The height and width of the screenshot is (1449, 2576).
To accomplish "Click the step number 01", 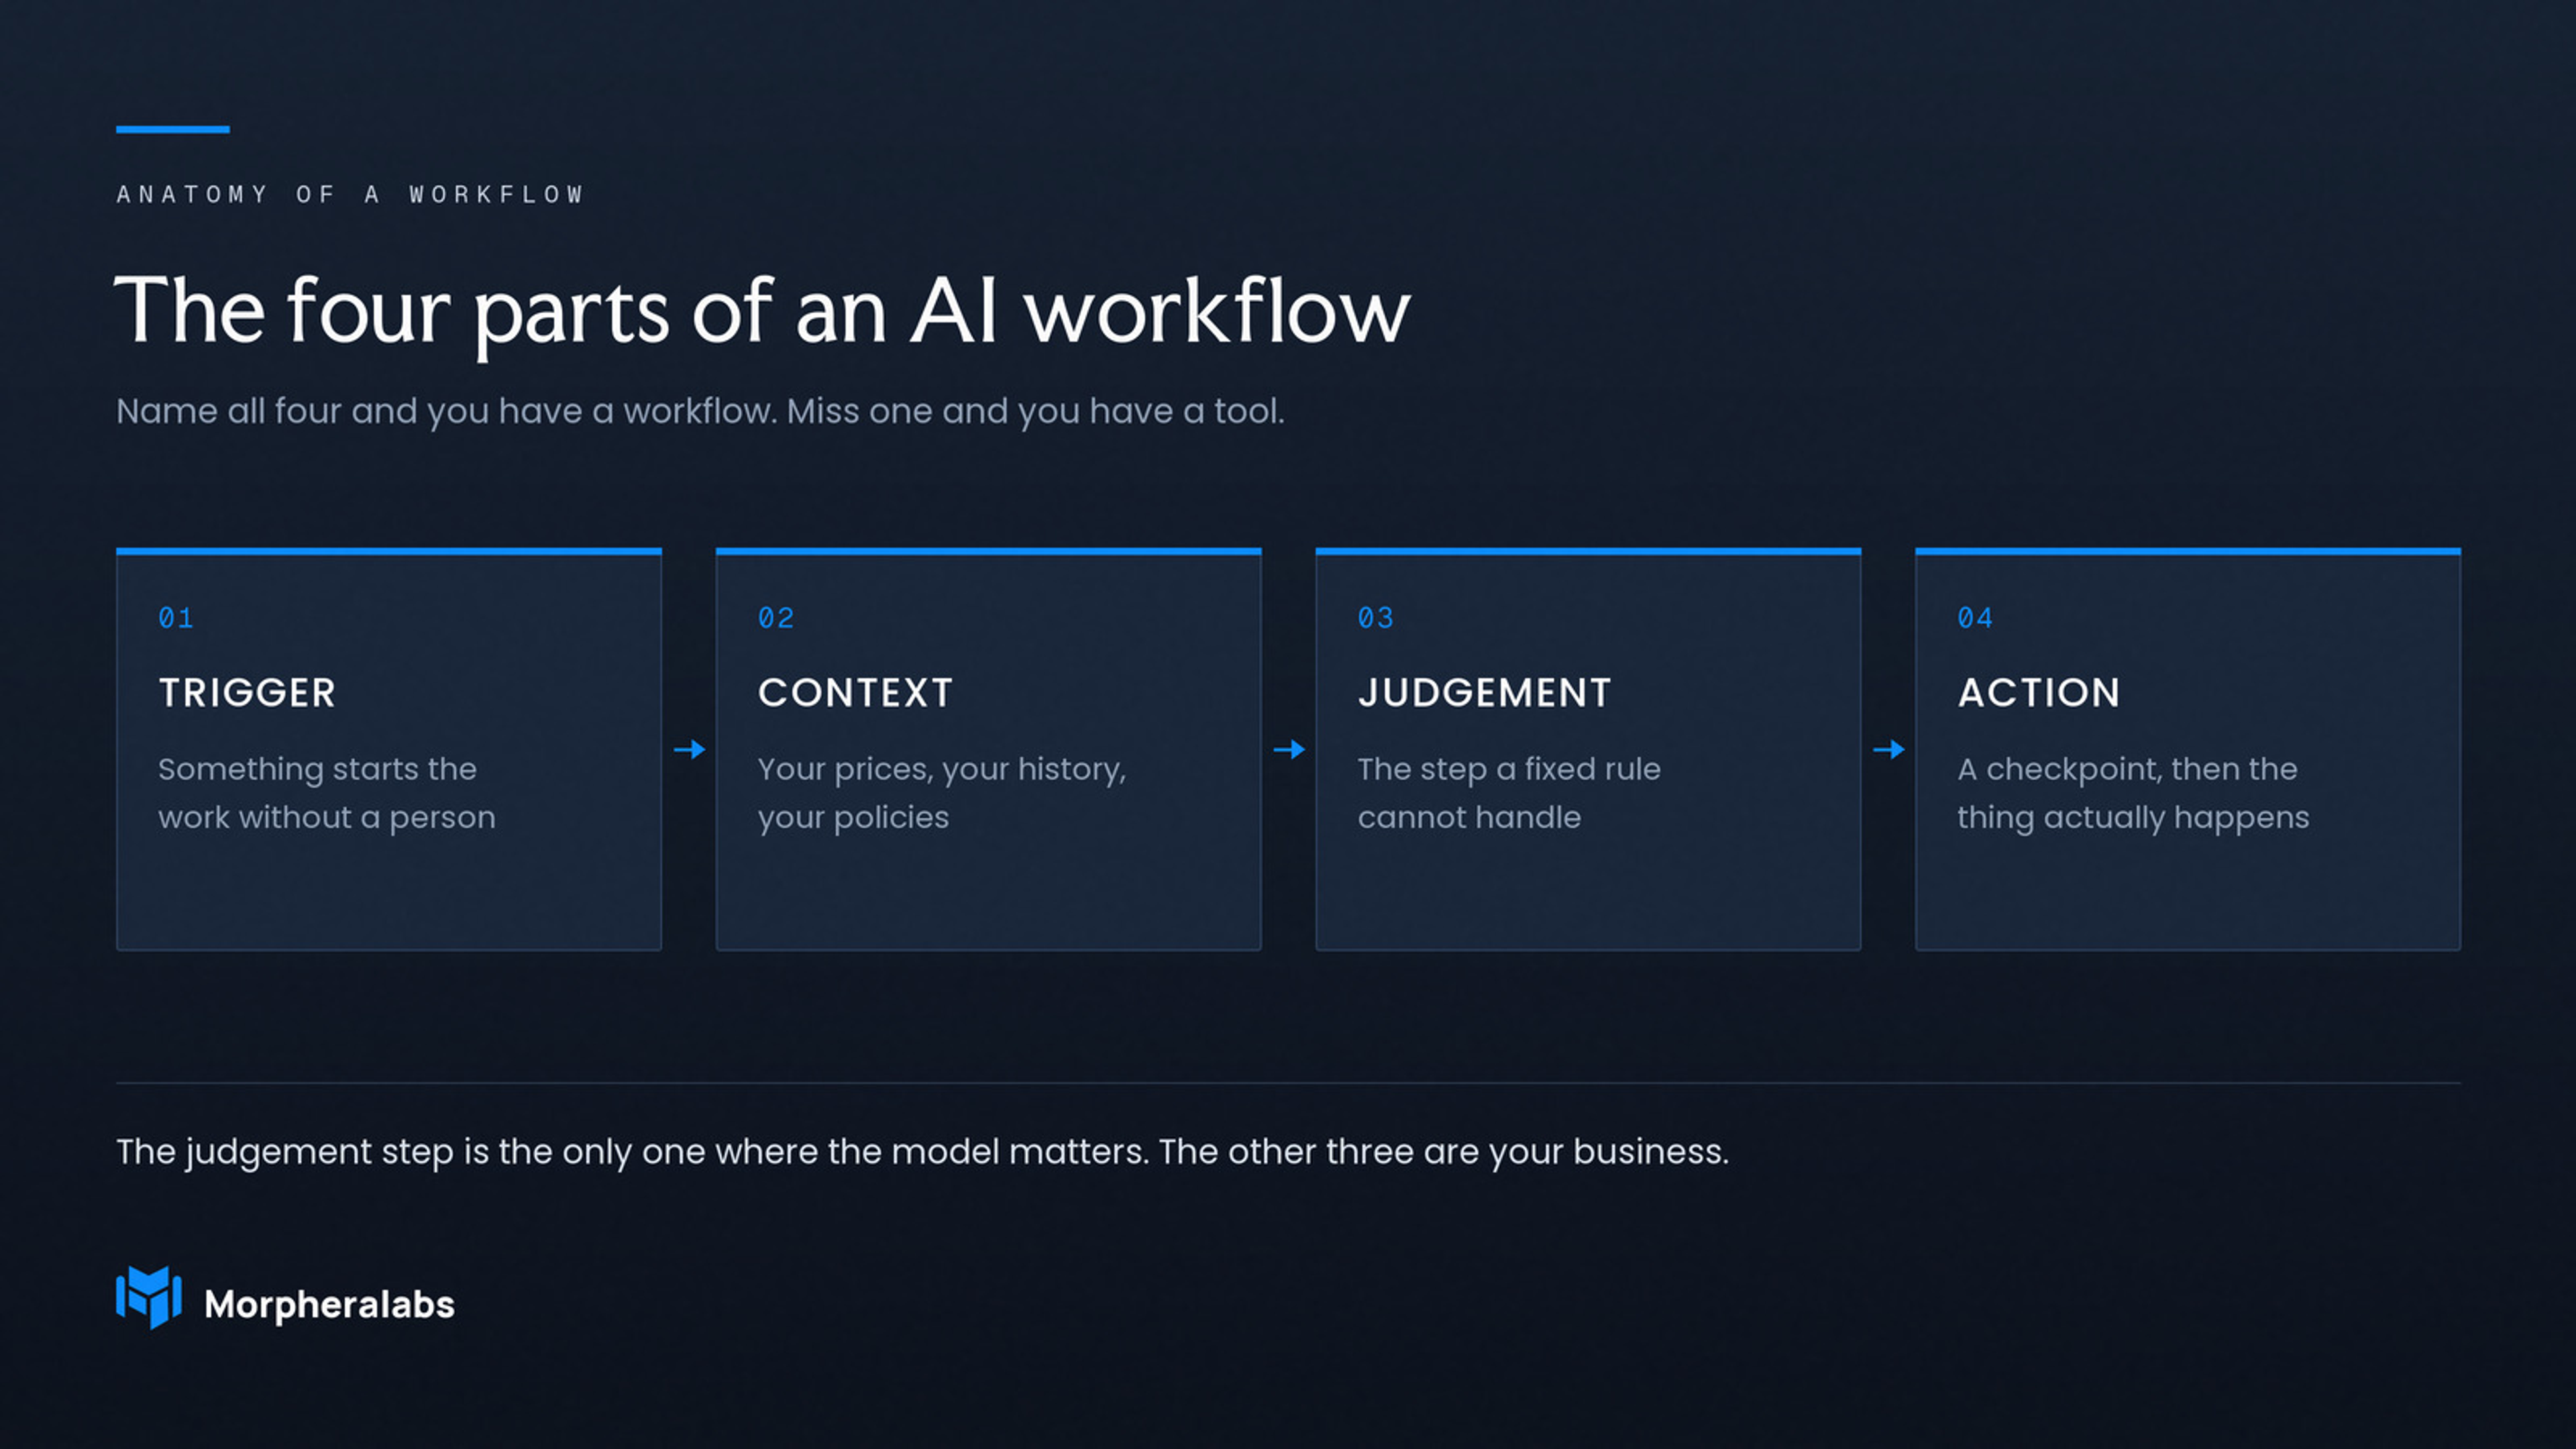I will click(x=176, y=618).
